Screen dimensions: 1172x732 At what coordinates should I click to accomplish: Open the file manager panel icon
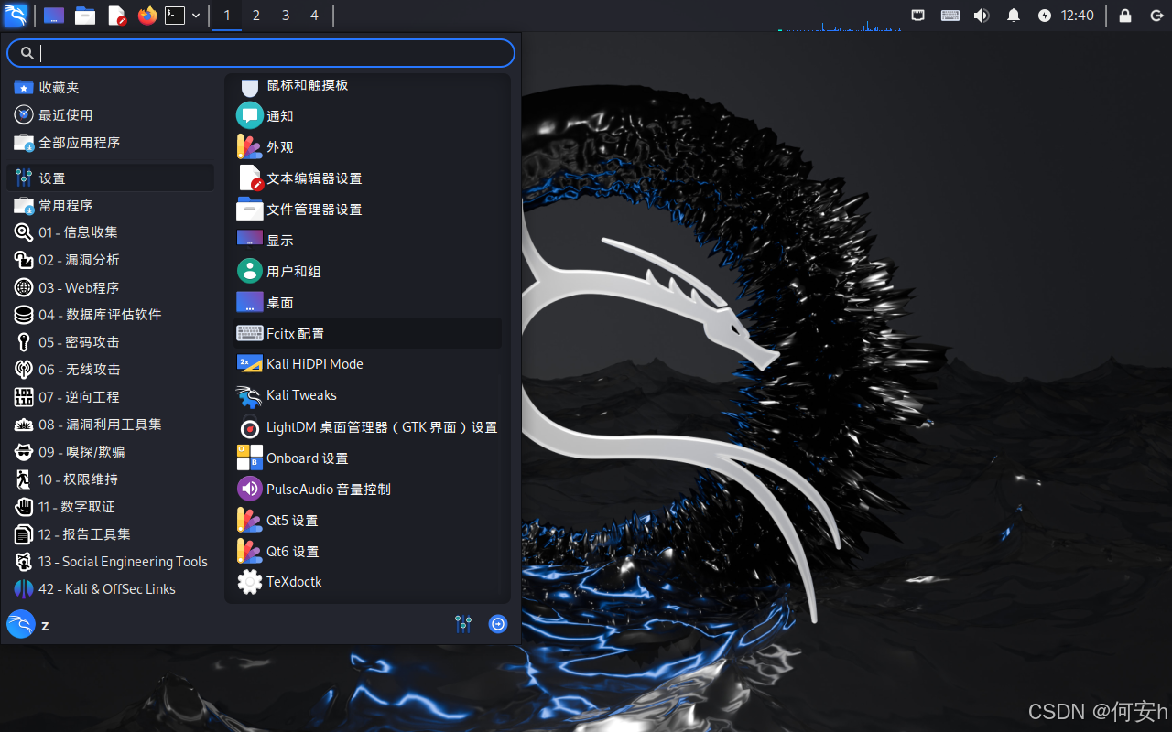(85, 16)
